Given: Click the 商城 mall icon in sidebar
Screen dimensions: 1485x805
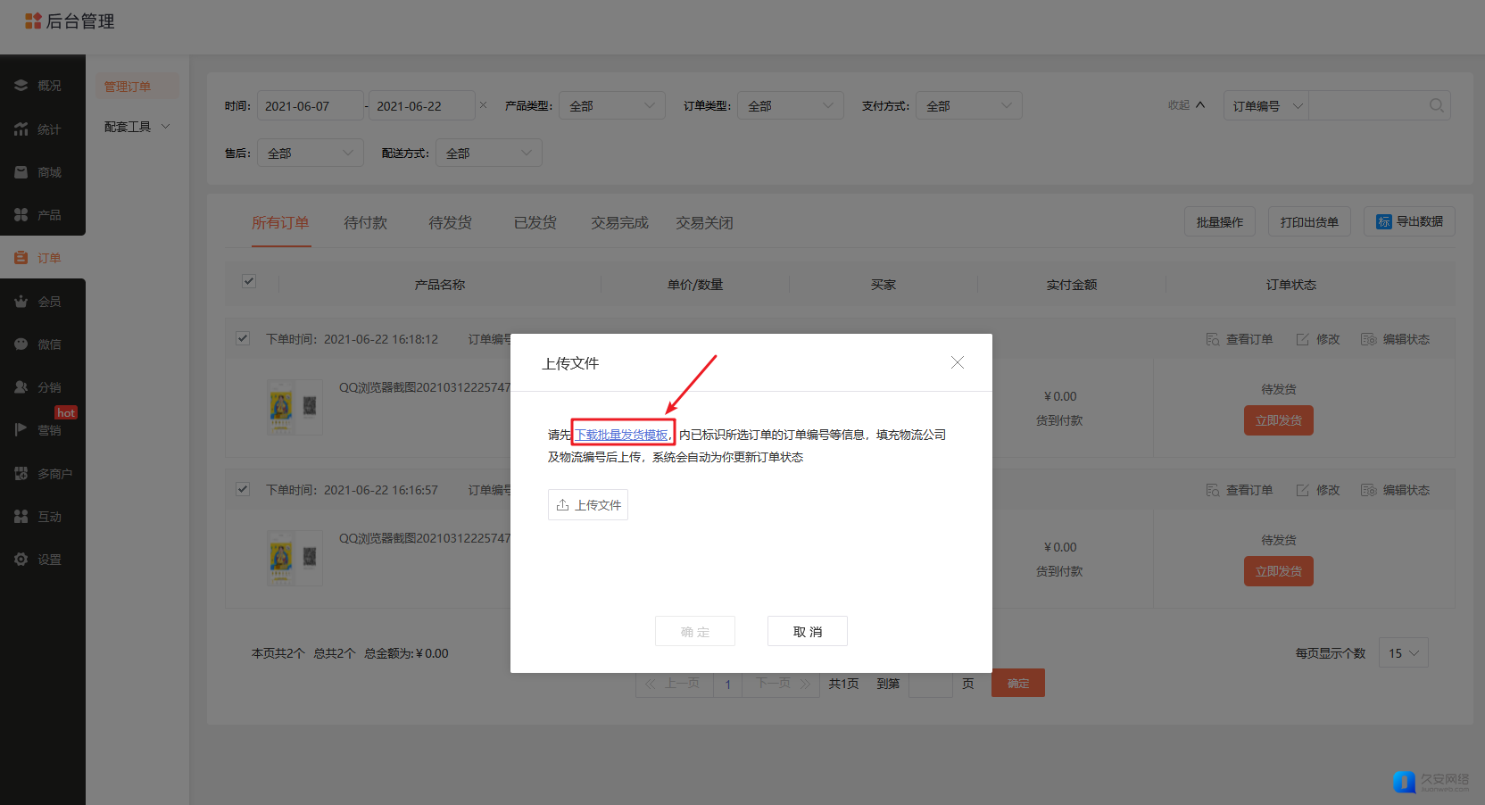Looking at the screenshot, I should pos(21,172).
